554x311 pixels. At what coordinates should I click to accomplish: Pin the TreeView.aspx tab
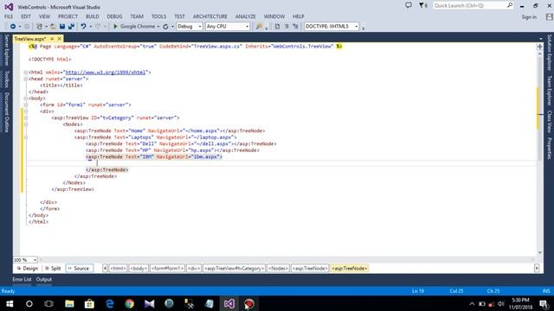pyautogui.click(x=52, y=39)
